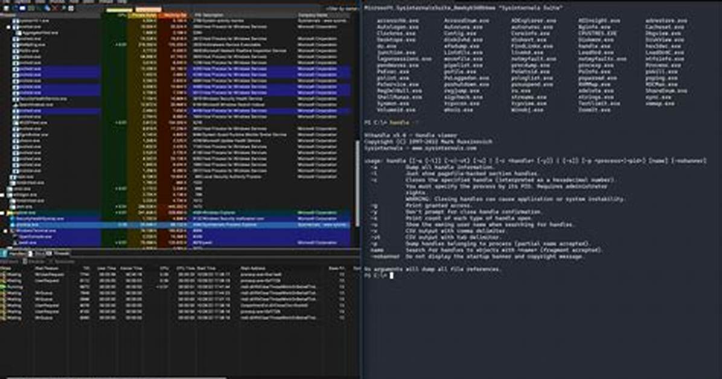Click the orange commit history mini graph

[x=149, y=10]
